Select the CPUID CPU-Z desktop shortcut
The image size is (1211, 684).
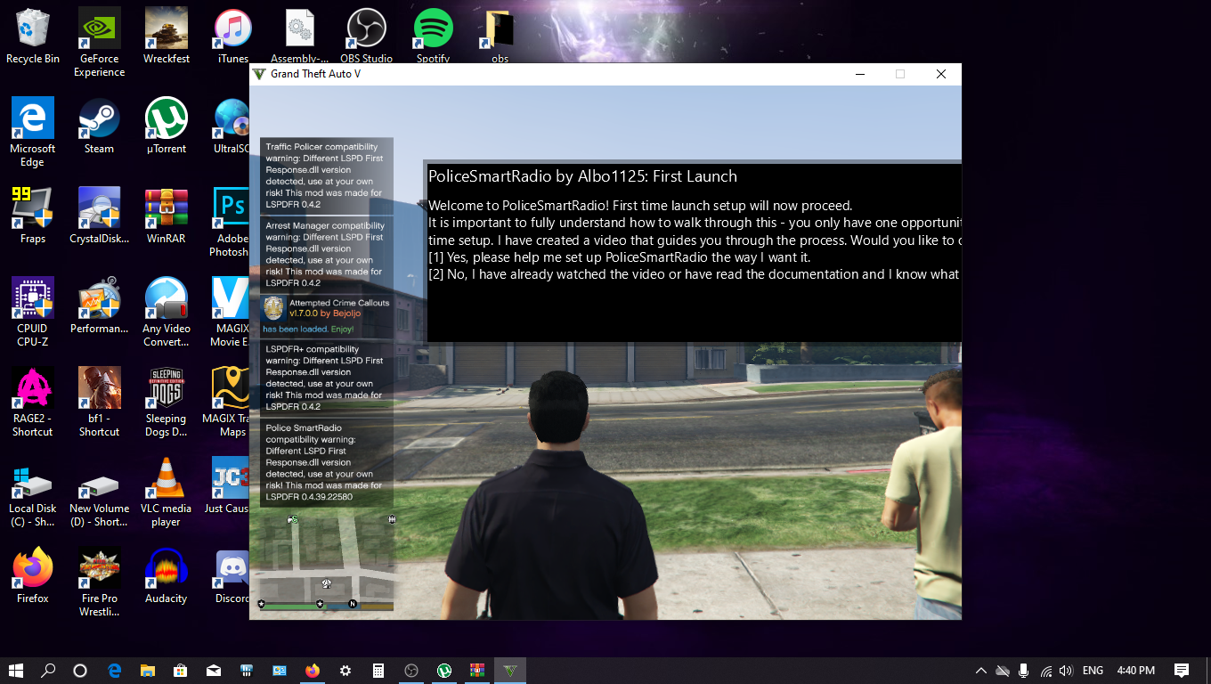(x=33, y=313)
